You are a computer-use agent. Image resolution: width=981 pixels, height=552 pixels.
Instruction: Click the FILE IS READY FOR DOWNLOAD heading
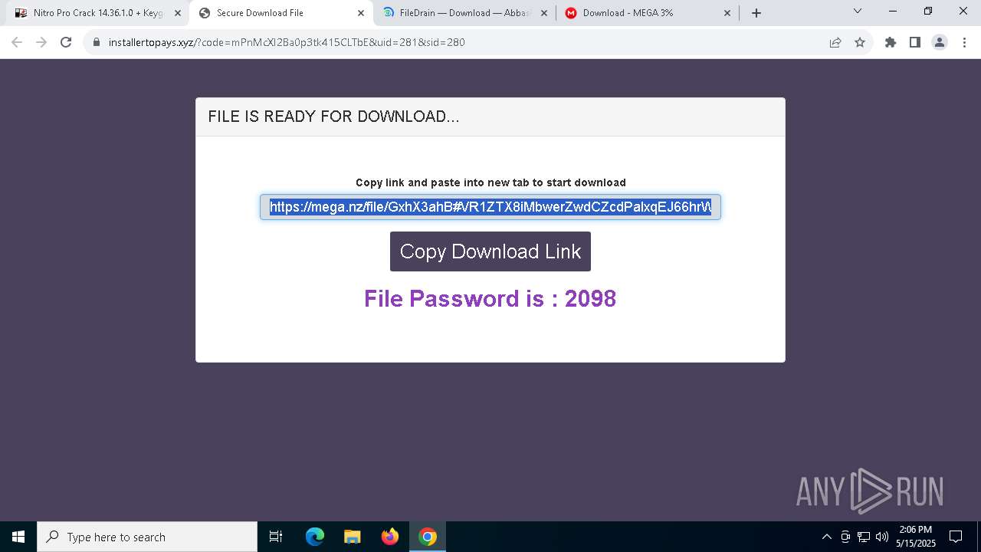333,117
